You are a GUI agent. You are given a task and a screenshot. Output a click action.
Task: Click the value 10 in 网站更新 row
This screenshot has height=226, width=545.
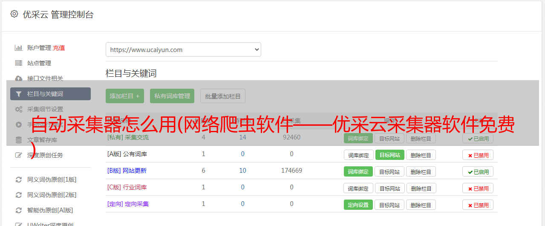click(x=242, y=171)
